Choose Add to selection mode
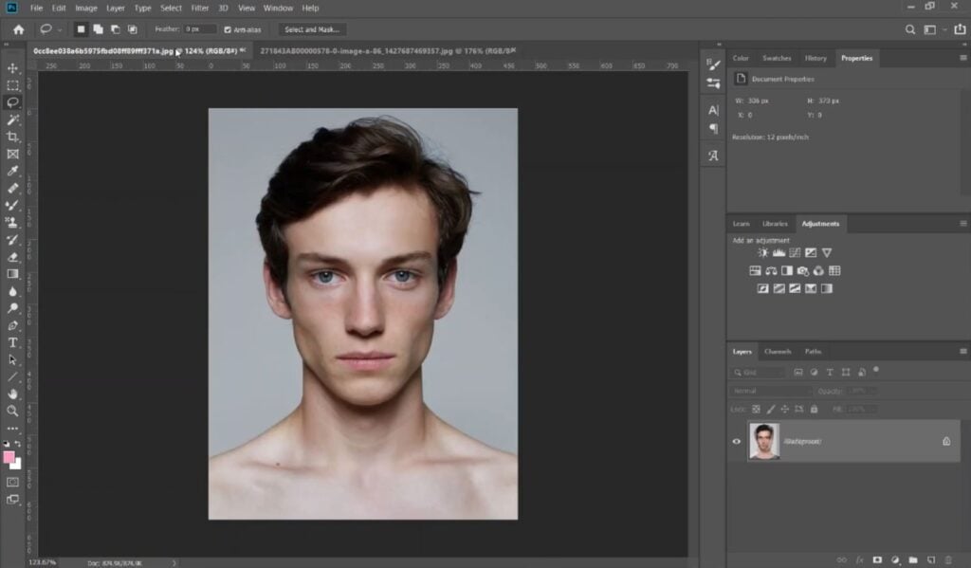971x568 pixels. coord(98,29)
